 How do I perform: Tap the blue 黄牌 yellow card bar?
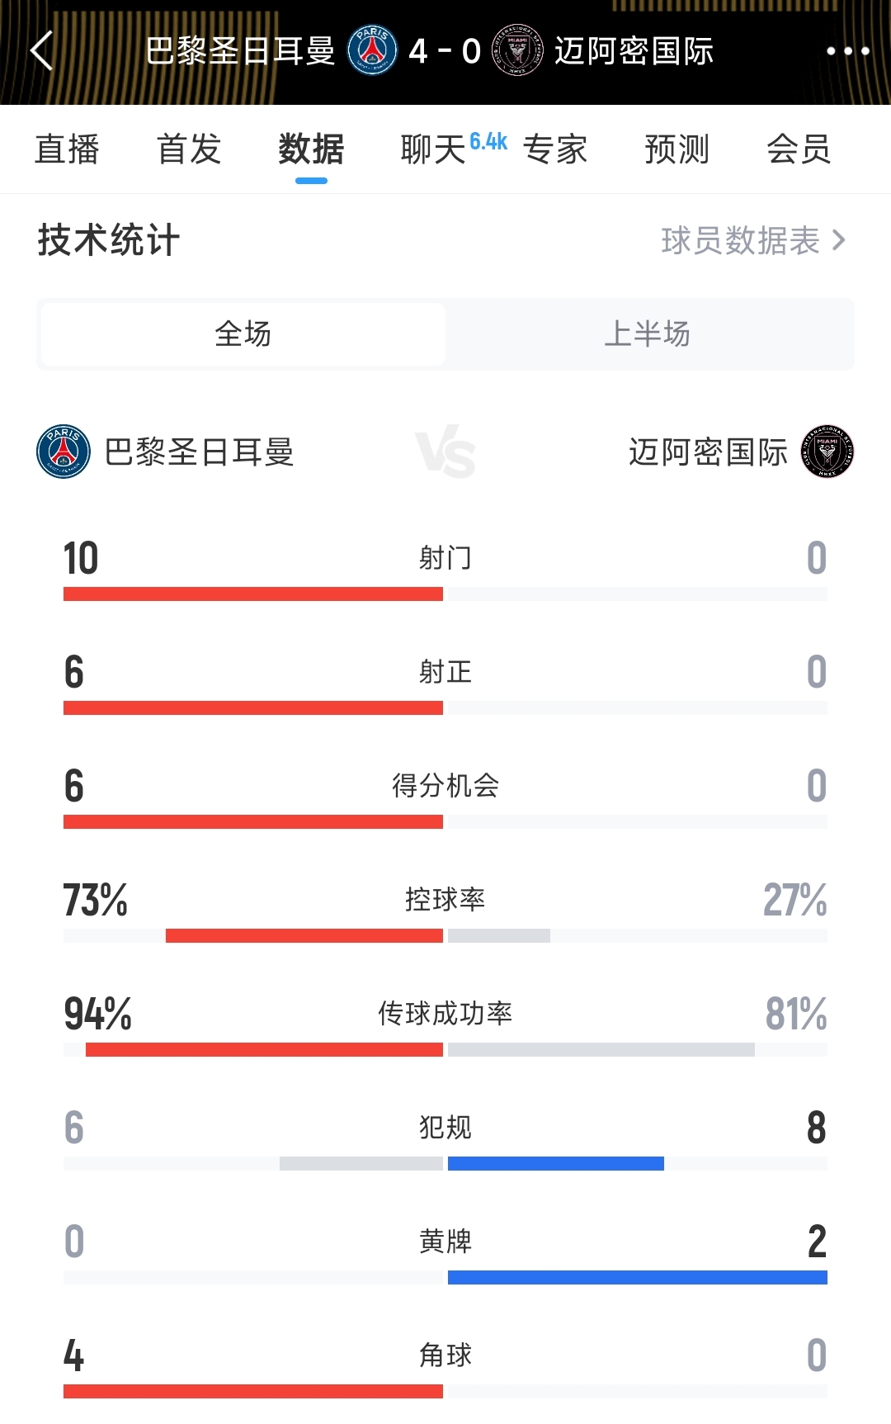point(637,1277)
